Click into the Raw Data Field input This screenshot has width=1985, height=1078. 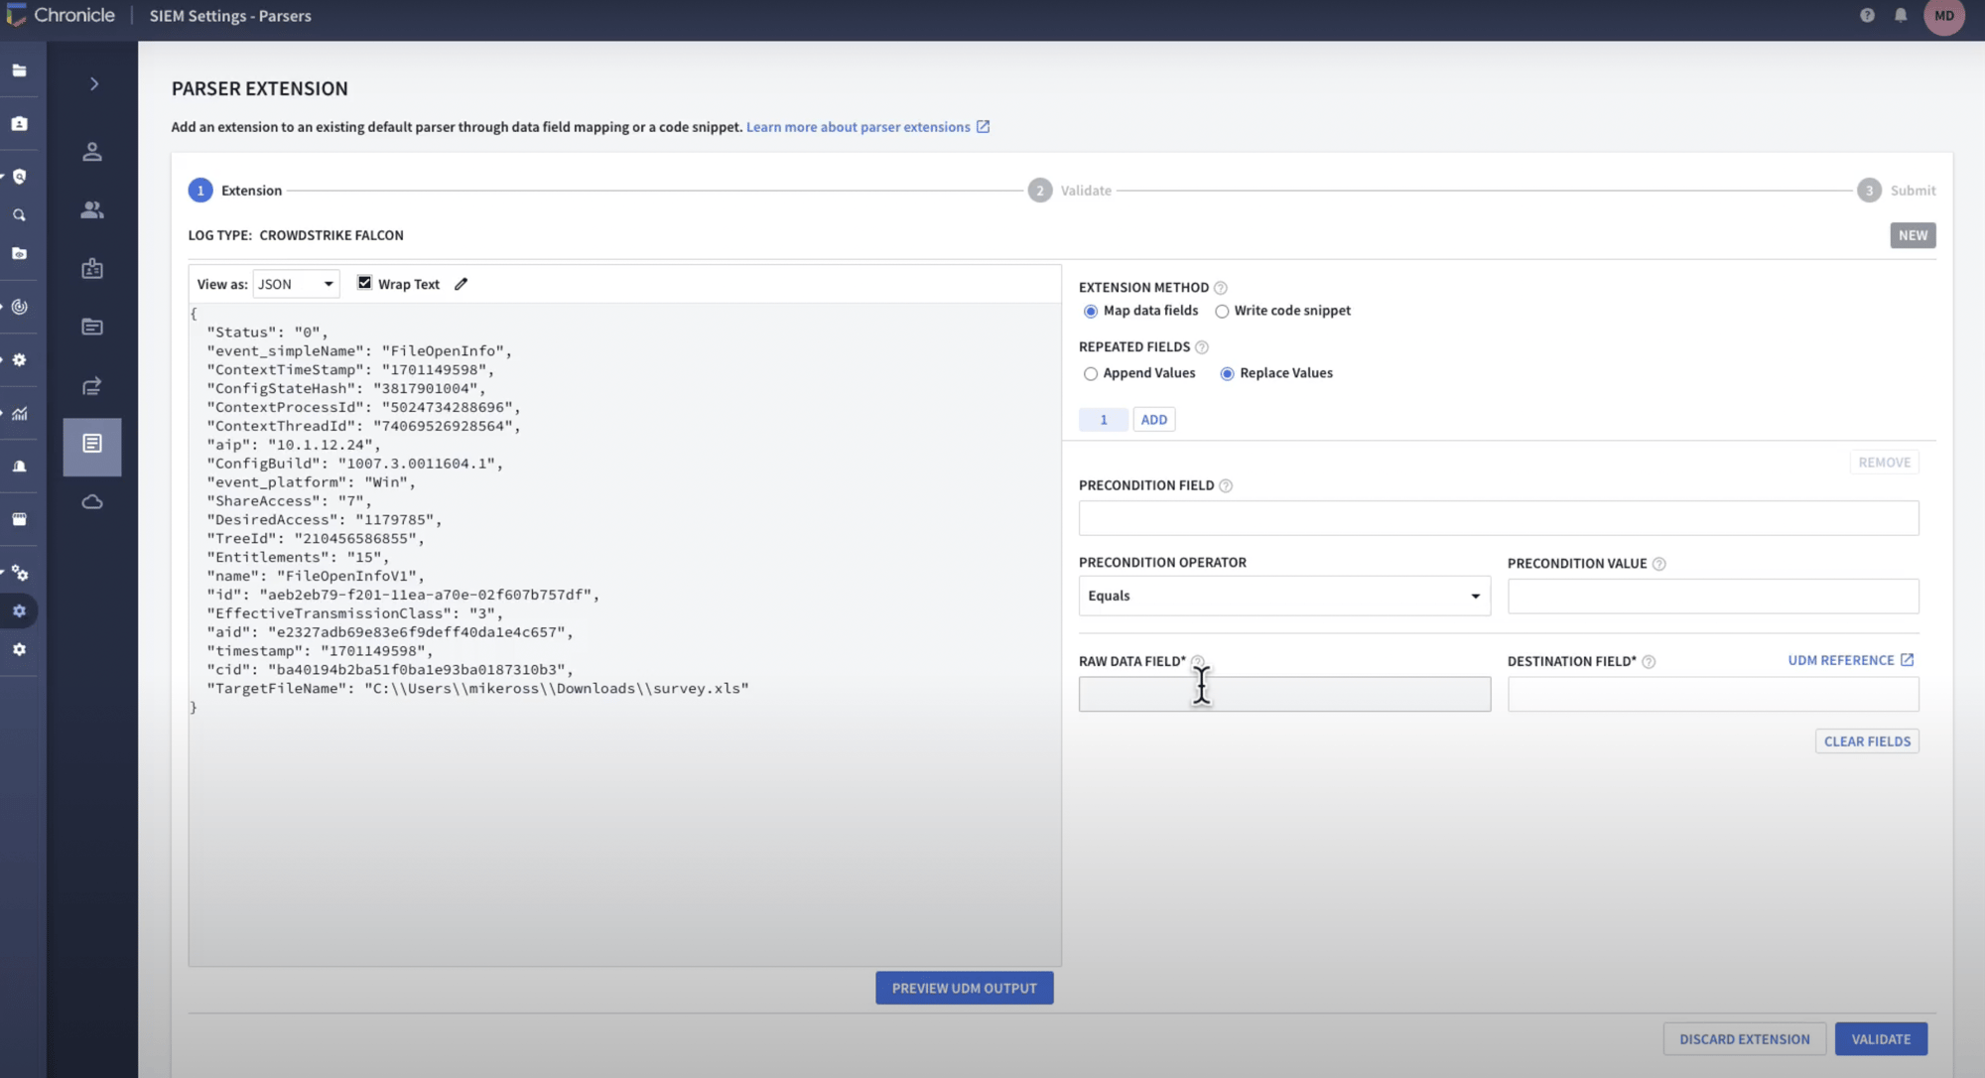pos(1283,694)
